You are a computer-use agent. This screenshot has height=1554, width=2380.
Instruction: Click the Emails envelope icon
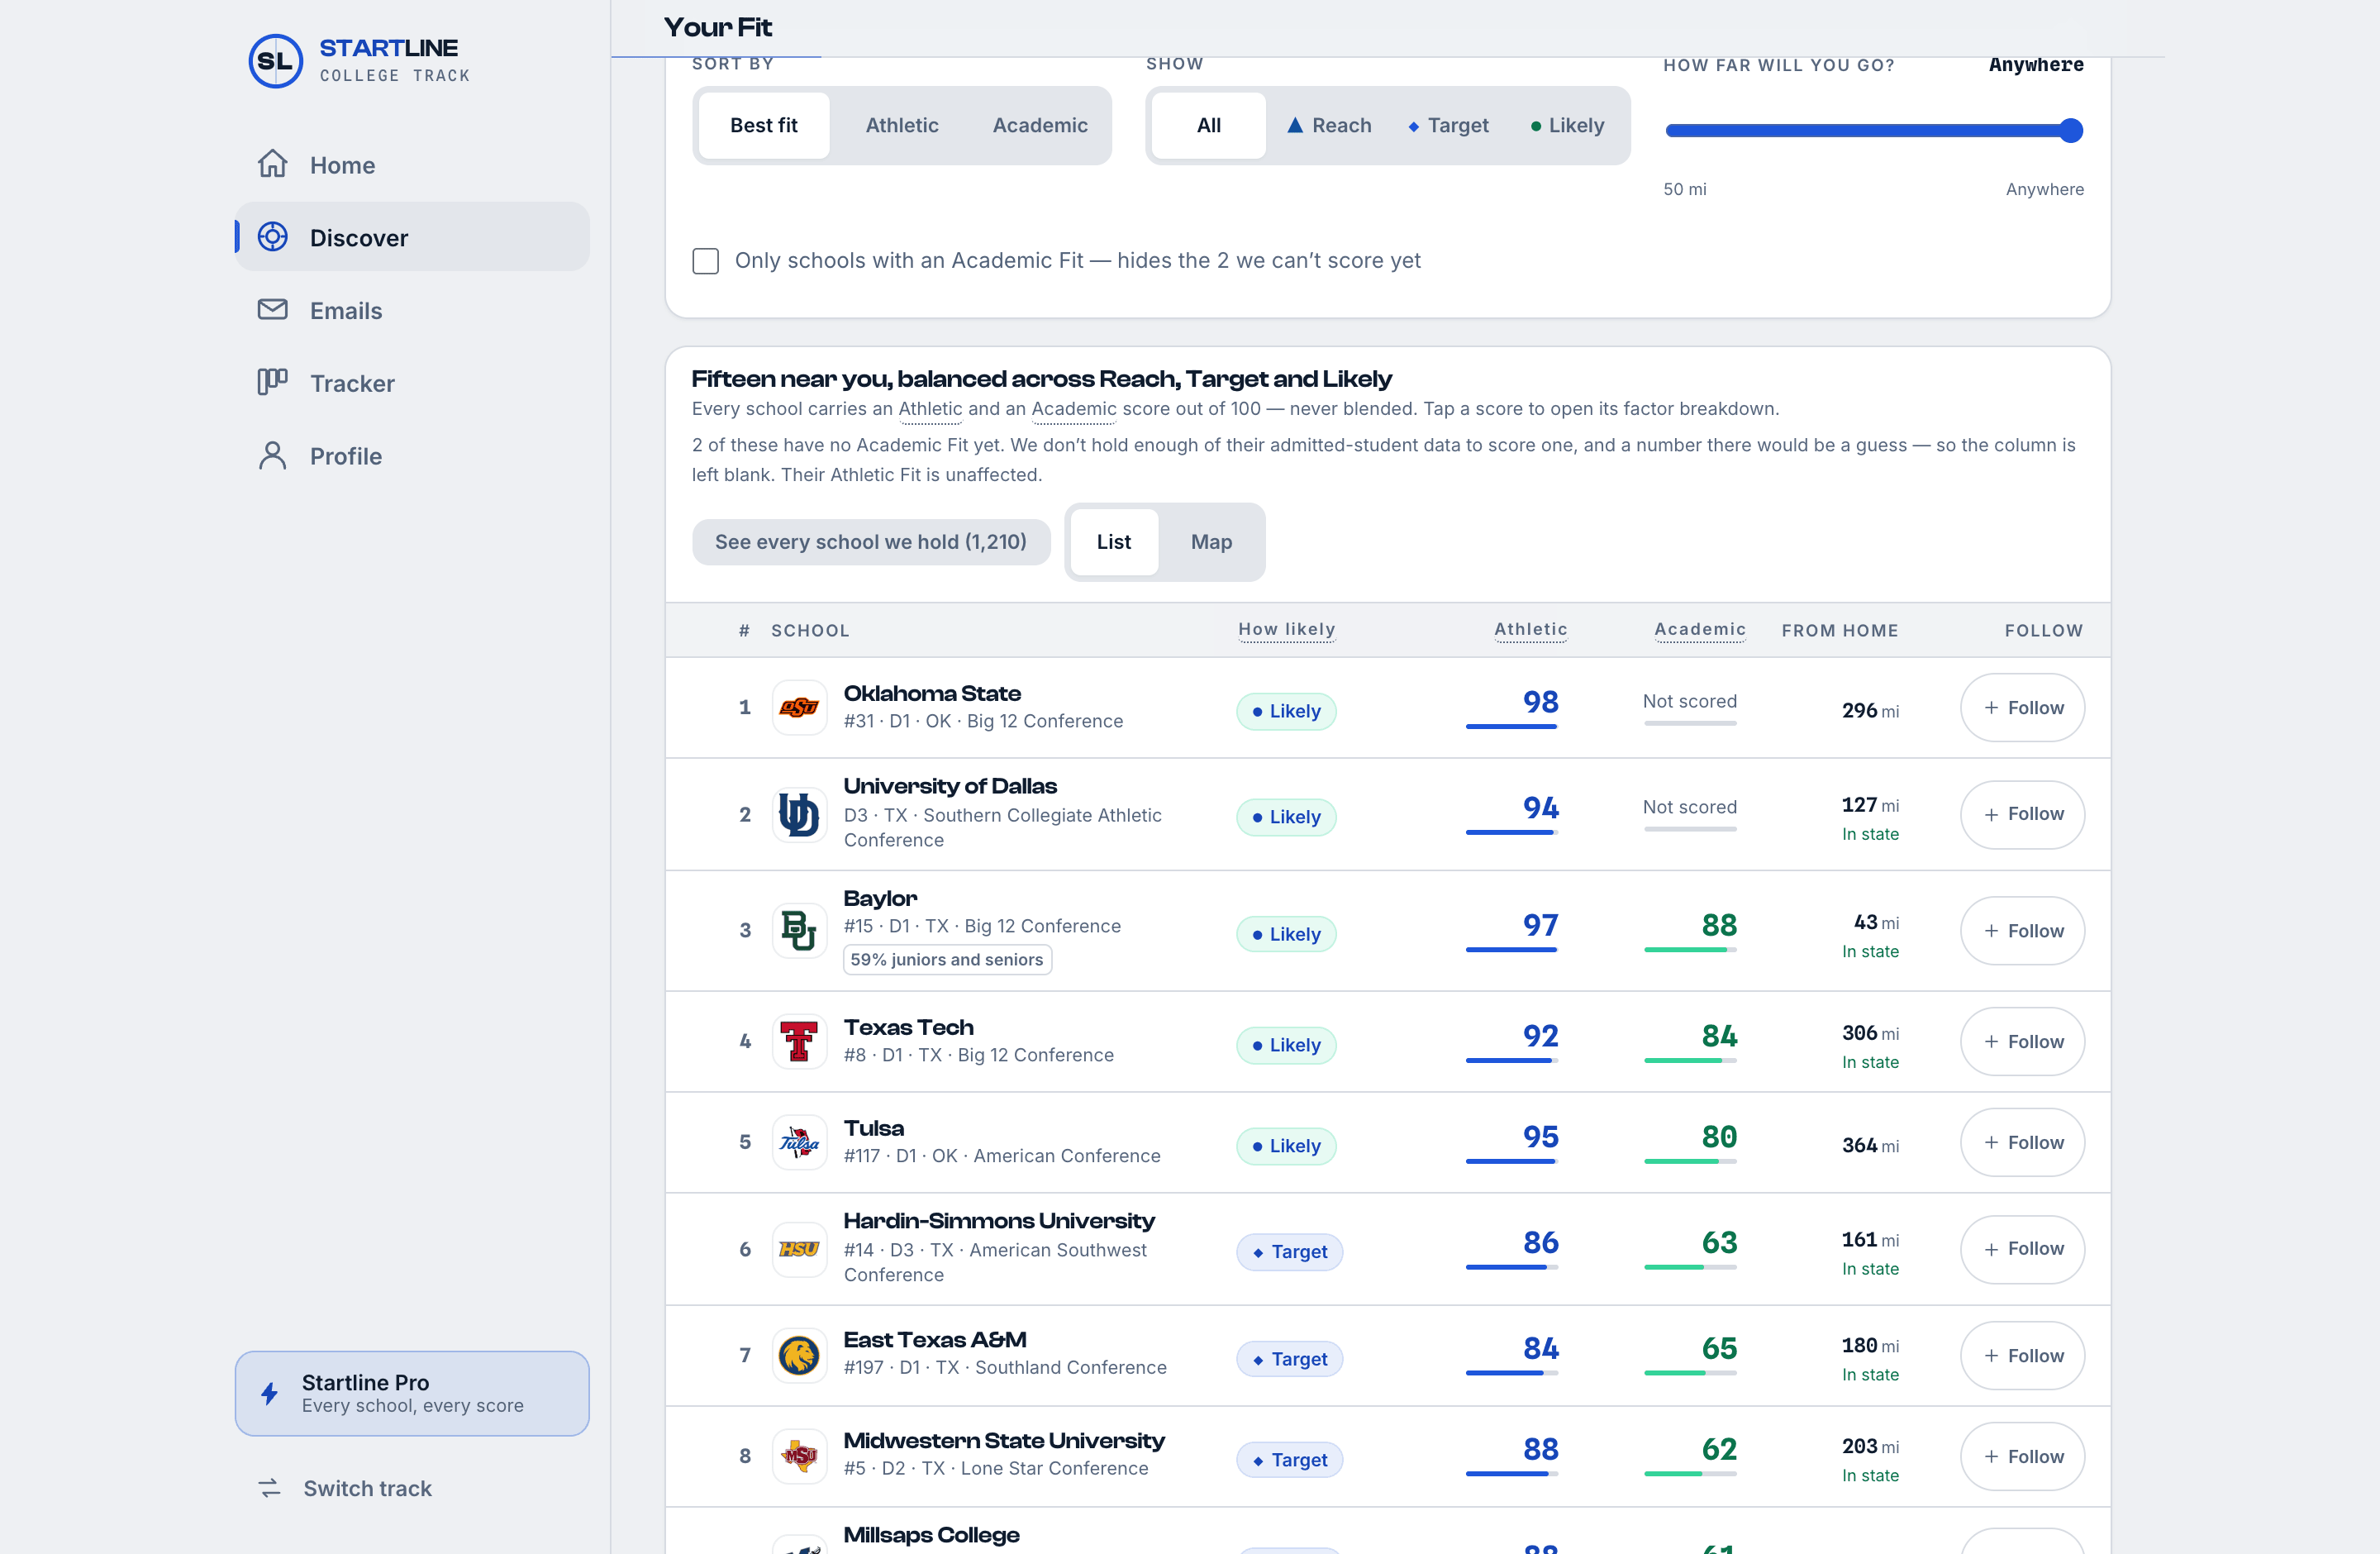click(x=272, y=310)
